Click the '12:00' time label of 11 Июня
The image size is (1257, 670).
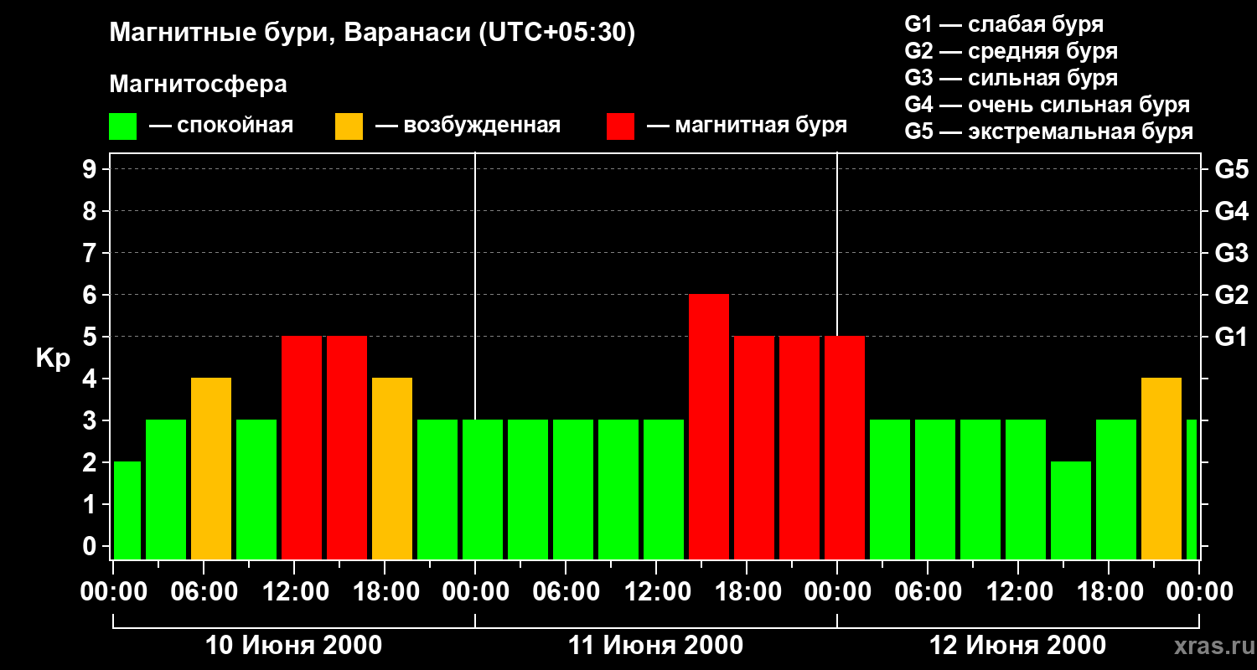(x=656, y=591)
